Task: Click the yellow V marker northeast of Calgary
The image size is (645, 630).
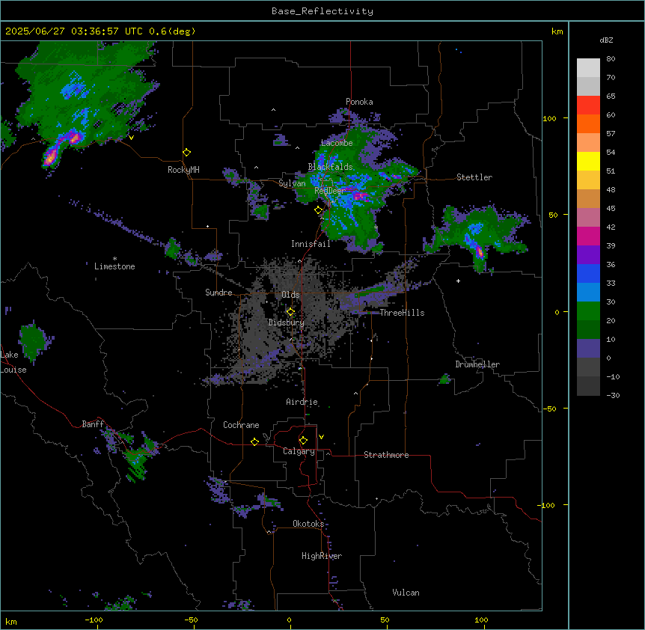Action: (x=321, y=437)
